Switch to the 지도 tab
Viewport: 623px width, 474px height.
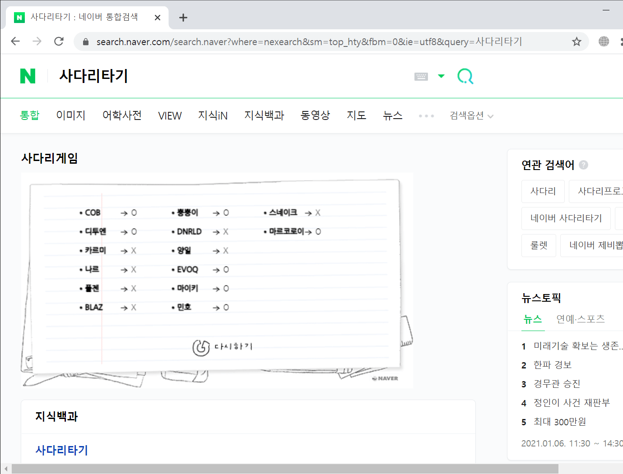coord(356,115)
